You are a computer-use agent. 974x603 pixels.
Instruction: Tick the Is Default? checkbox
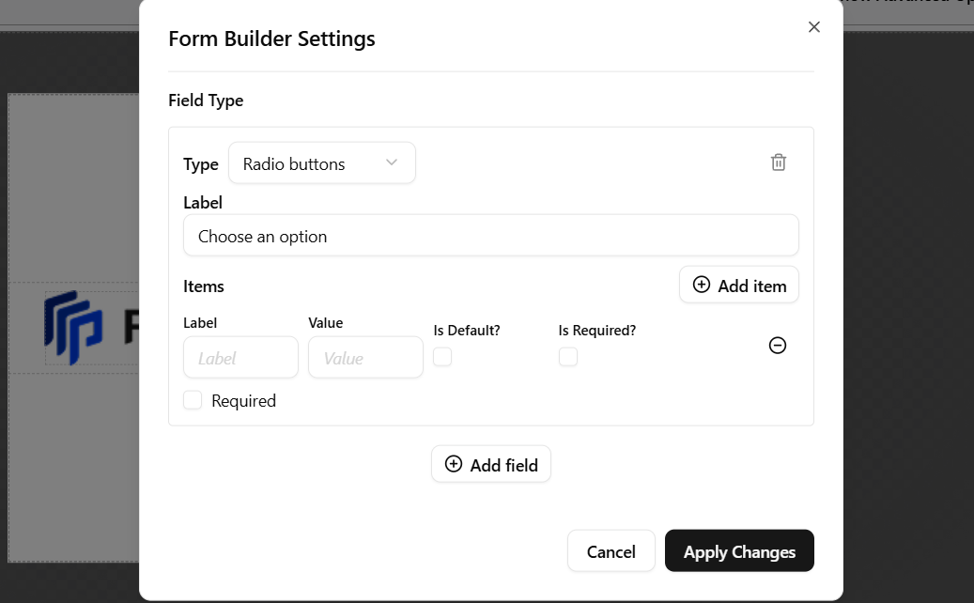442,357
